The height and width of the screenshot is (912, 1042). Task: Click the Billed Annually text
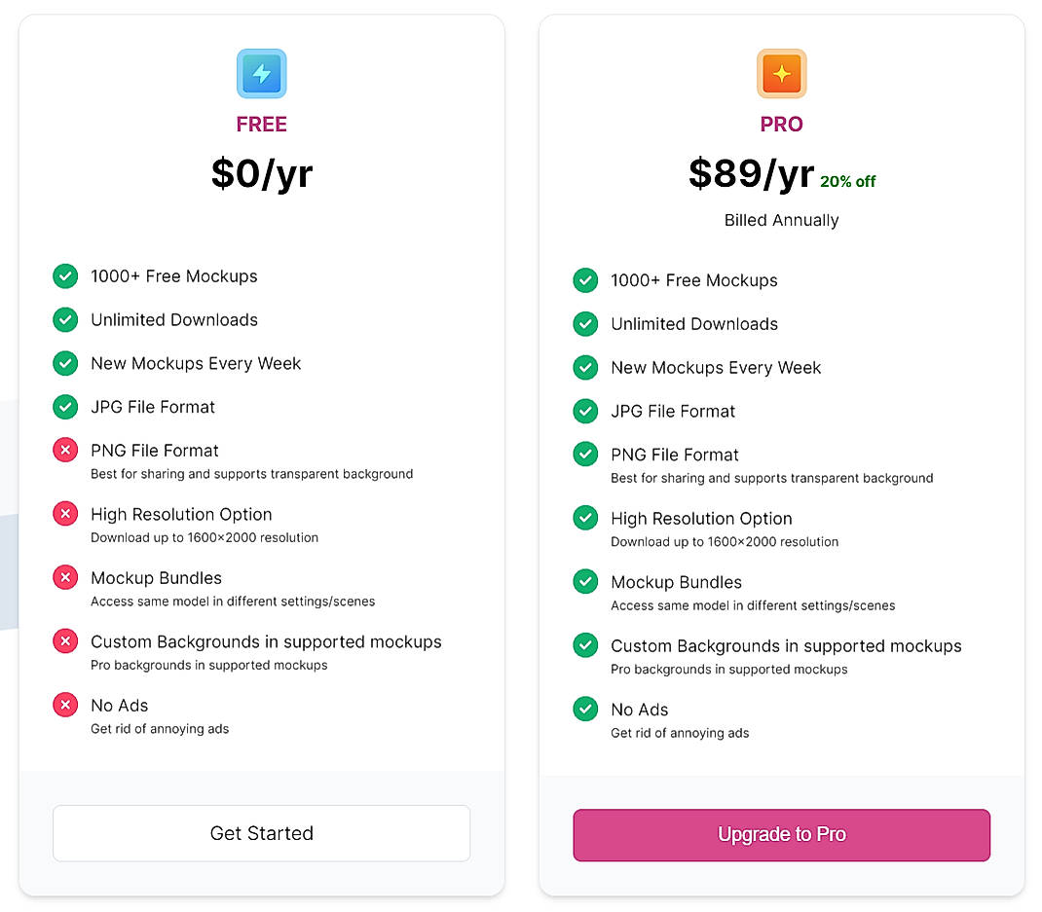pyautogui.click(x=781, y=220)
